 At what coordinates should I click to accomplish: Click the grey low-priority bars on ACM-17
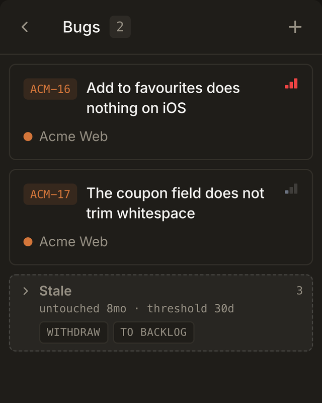coord(291,188)
